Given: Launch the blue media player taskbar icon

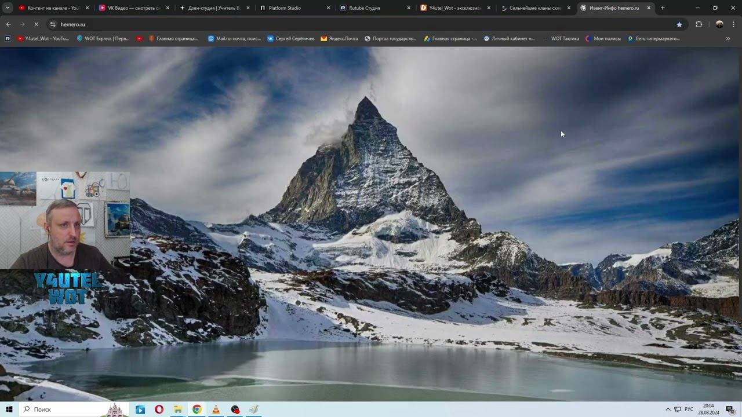Looking at the screenshot, I should coord(140,409).
